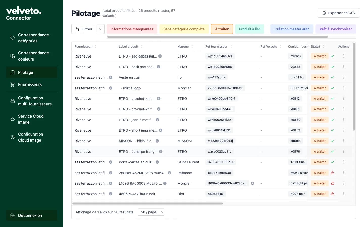Filter by Informations manquantes

point(132,29)
